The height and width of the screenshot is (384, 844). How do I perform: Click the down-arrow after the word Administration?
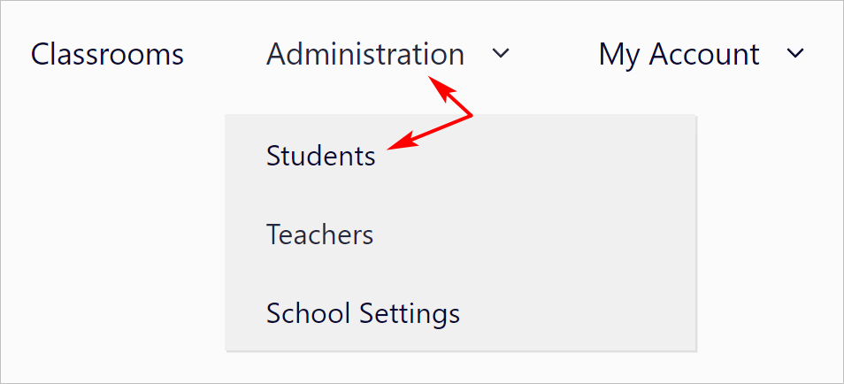[x=501, y=53]
